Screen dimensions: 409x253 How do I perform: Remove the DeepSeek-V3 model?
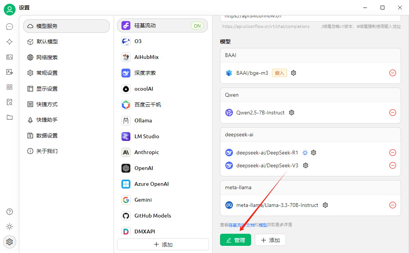[393, 165]
